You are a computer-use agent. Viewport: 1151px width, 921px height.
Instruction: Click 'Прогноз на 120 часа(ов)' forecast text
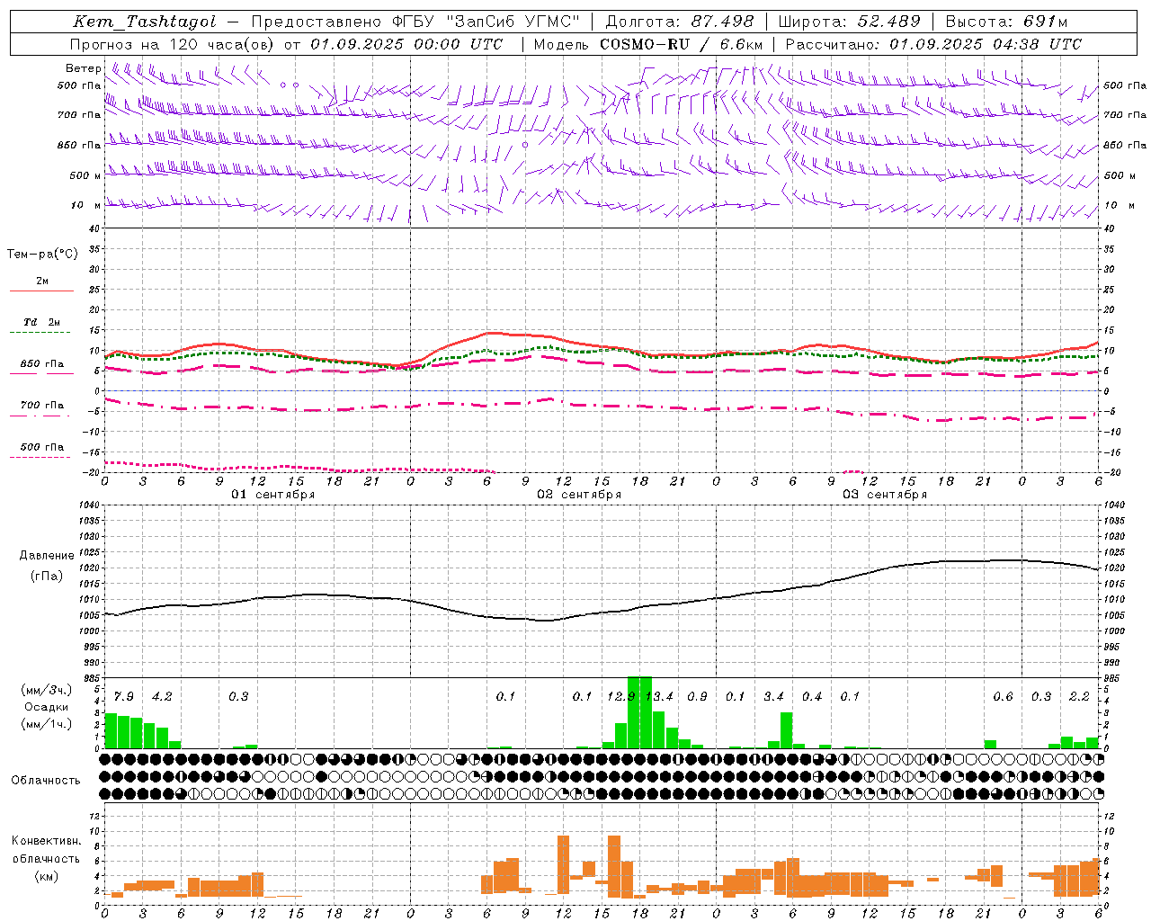click(x=173, y=44)
